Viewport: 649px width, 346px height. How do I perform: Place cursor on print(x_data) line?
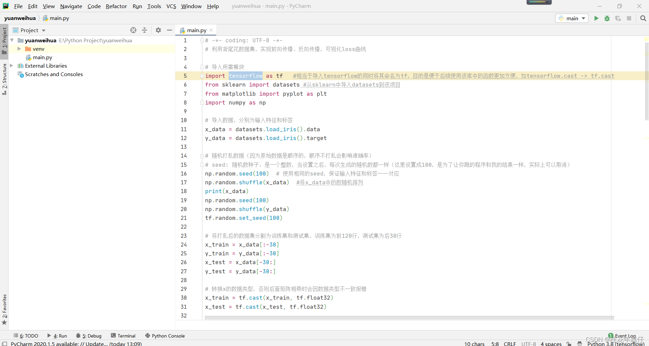227,191
